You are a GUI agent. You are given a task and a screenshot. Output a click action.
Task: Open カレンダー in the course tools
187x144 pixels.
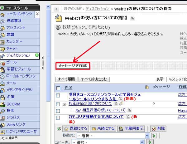[x=14, y=41]
